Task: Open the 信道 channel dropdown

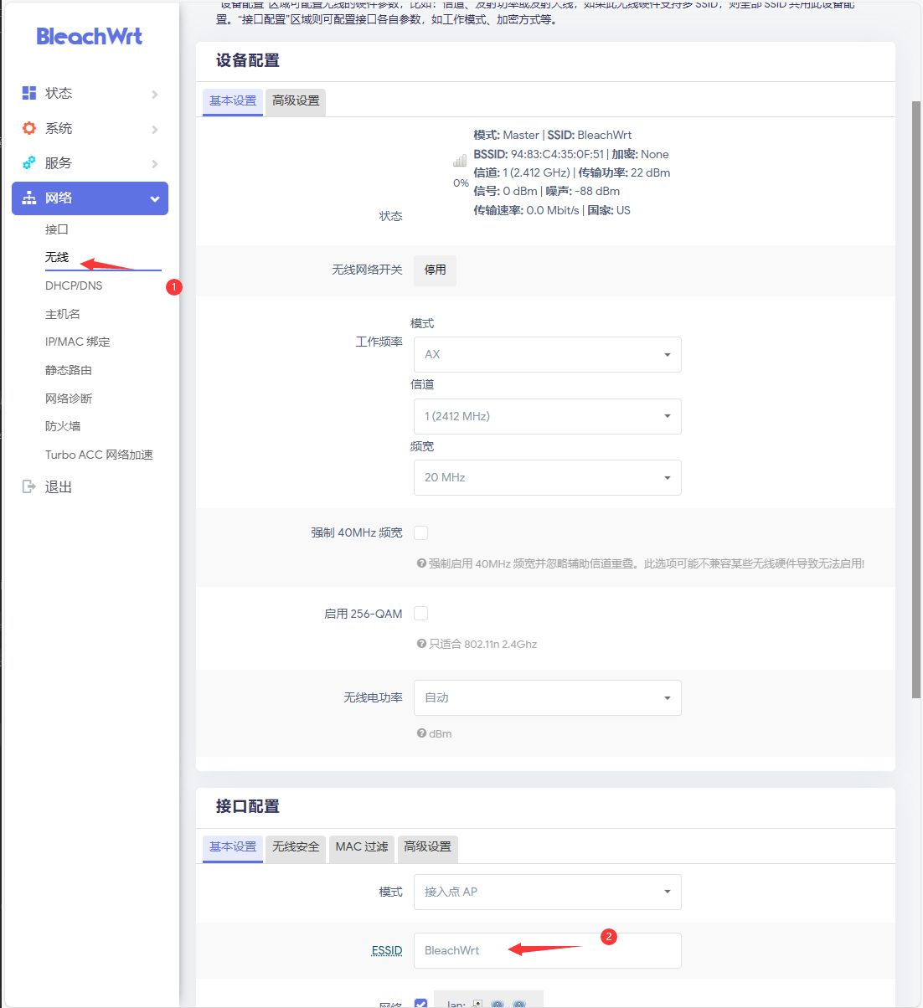Action: [x=547, y=416]
